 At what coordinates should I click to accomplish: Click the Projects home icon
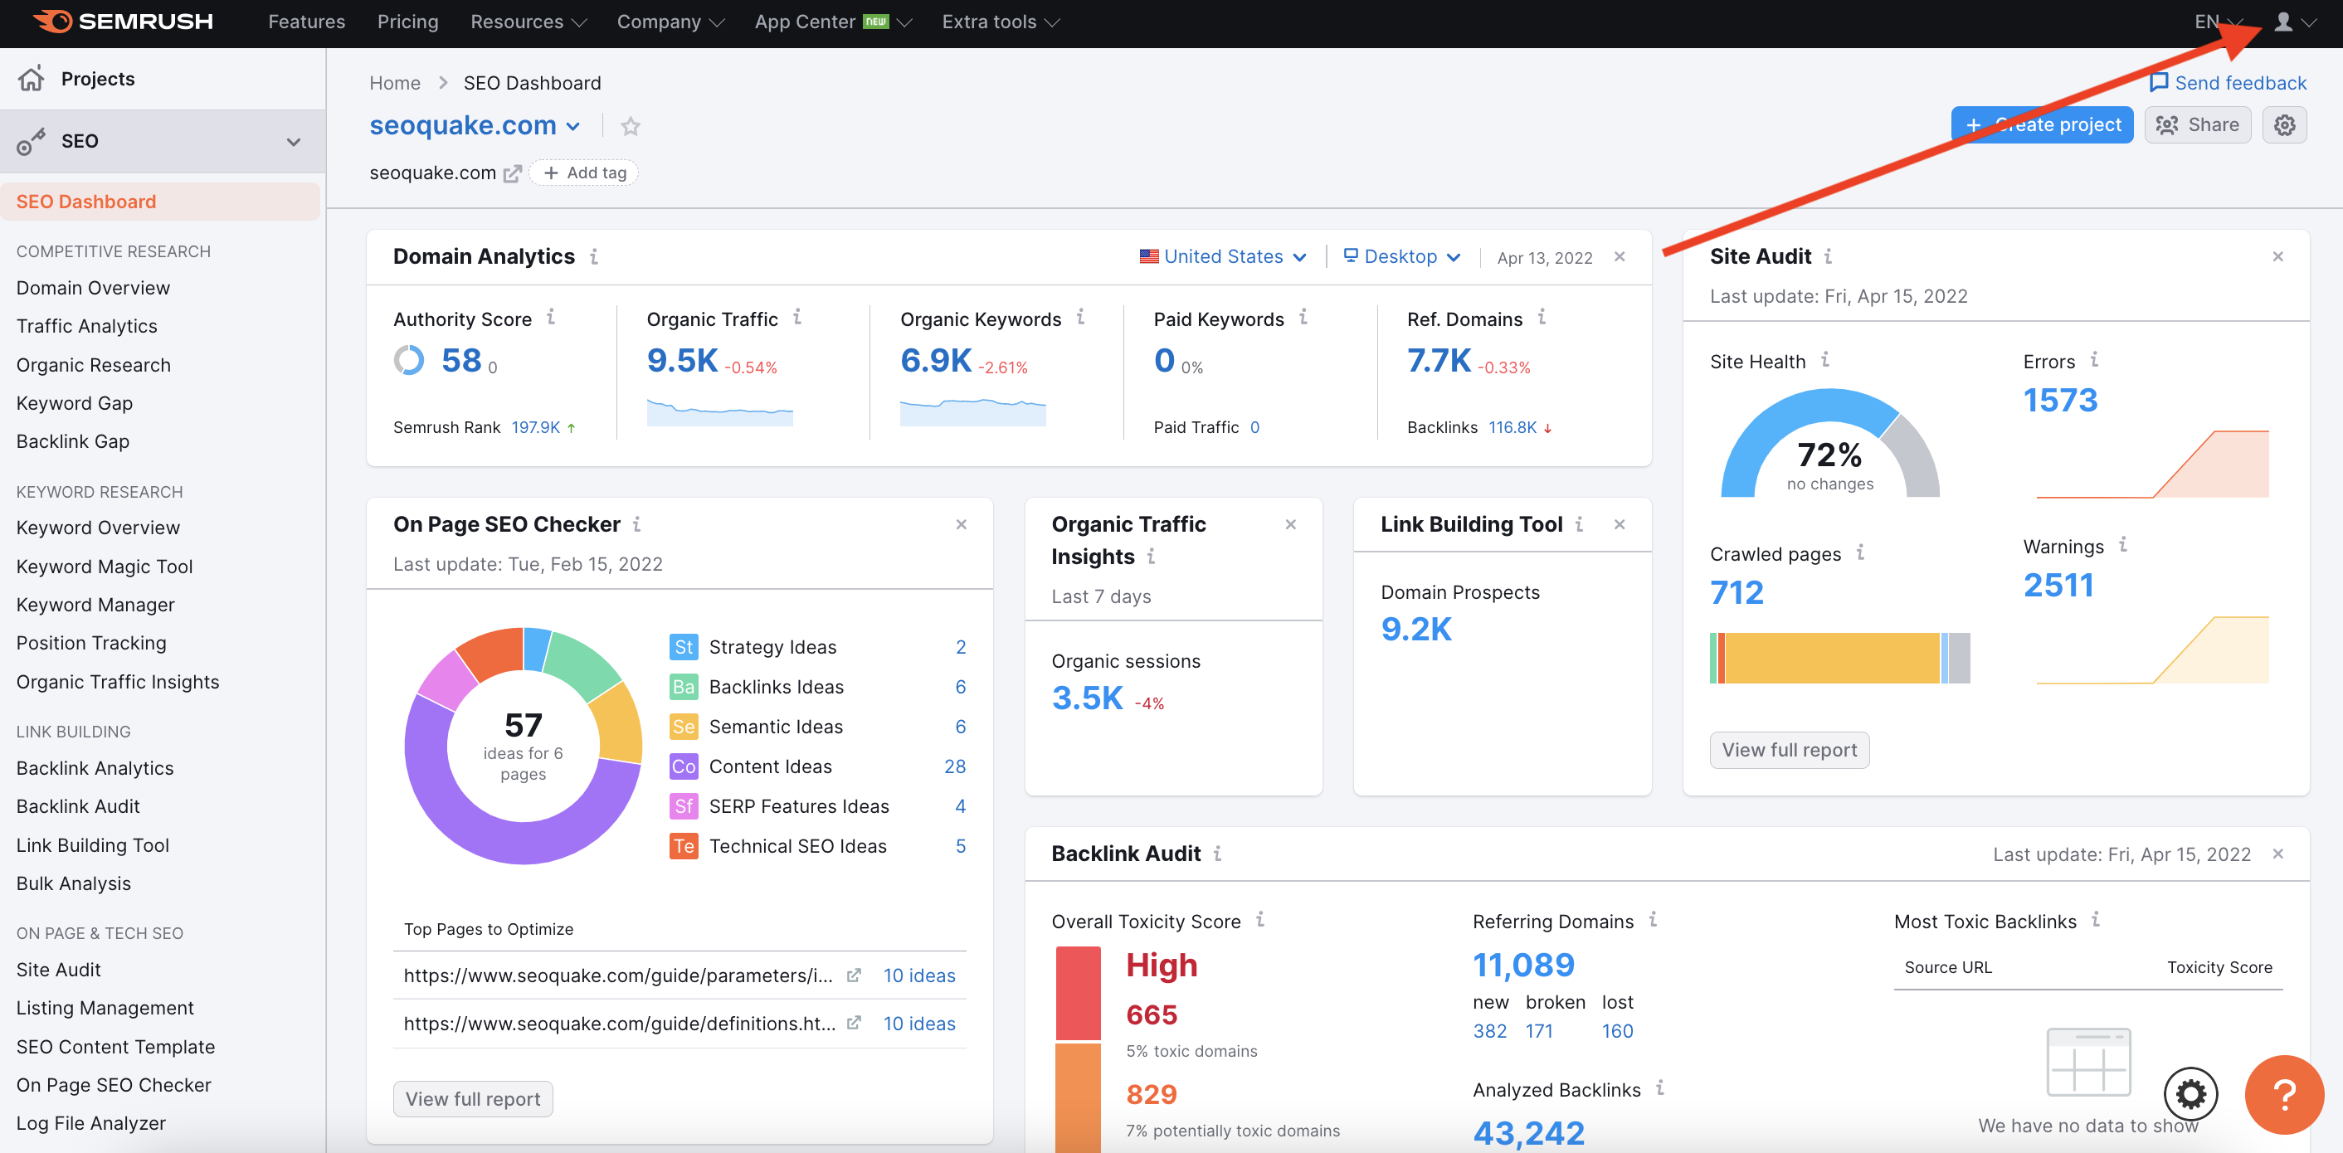pyautogui.click(x=31, y=78)
